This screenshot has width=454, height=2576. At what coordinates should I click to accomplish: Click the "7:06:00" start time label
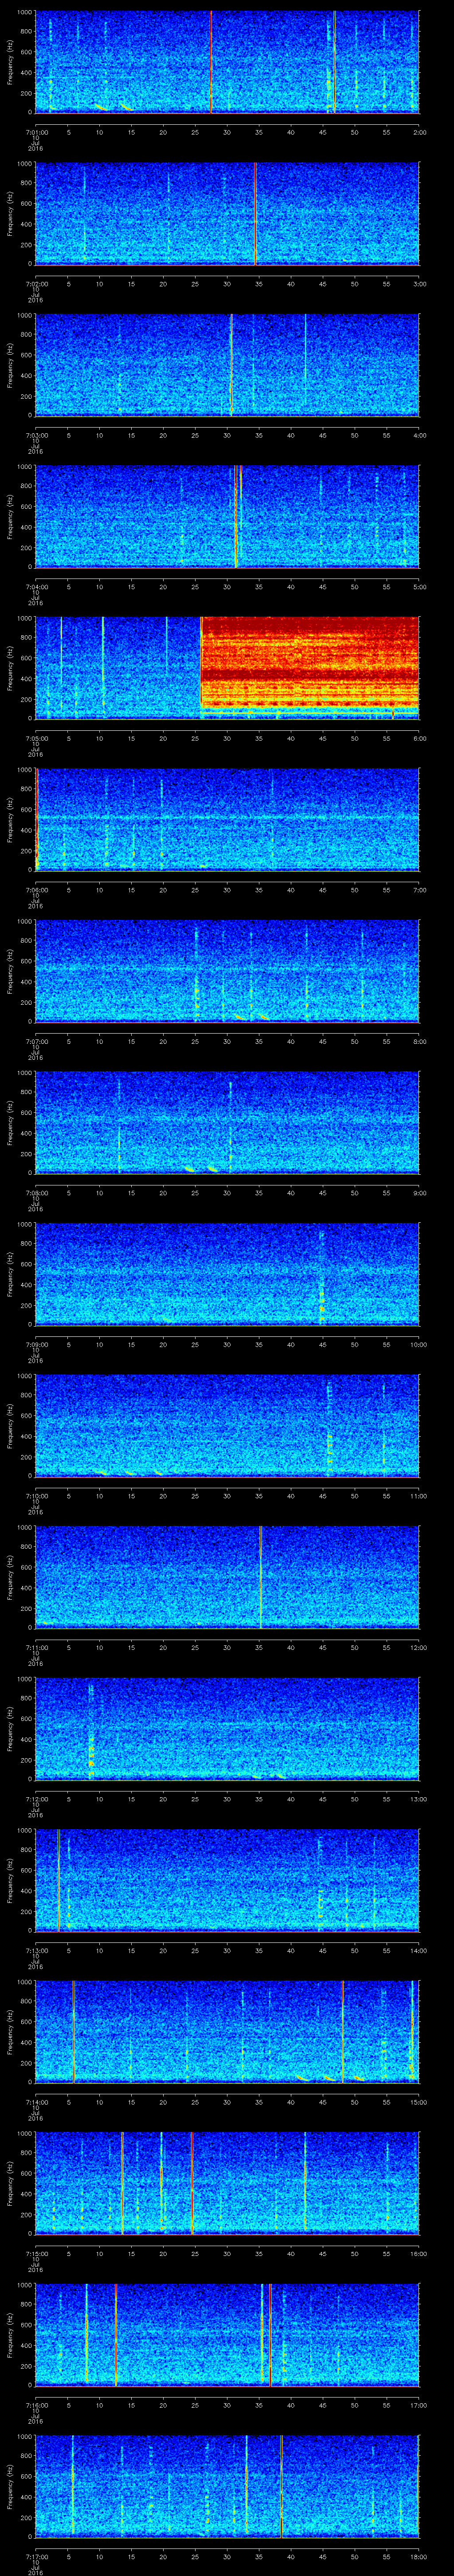click(36, 890)
